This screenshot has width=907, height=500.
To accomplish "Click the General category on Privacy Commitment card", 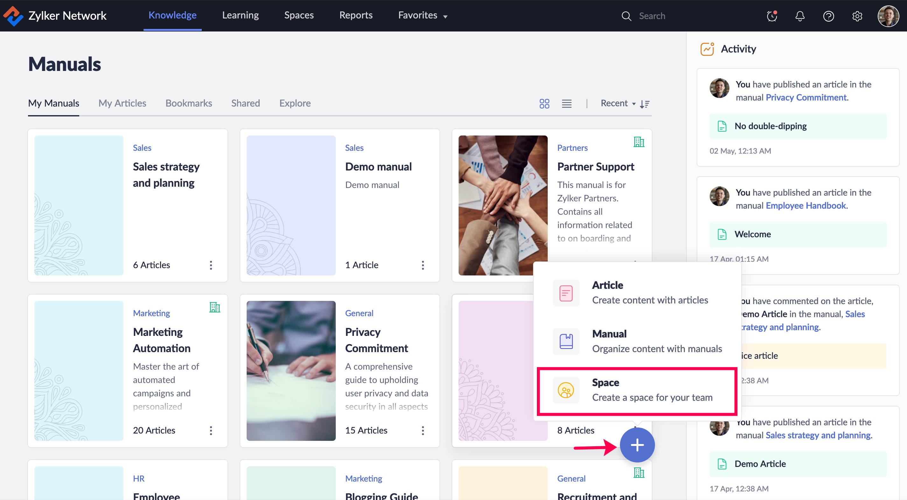I will 359,313.
